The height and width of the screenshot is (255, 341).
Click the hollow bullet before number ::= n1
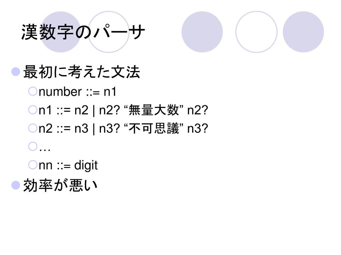pyautogui.click(x=33, y=91)
